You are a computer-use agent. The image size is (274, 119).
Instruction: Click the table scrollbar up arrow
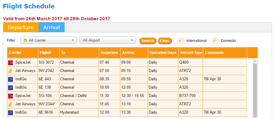[255, 61]
